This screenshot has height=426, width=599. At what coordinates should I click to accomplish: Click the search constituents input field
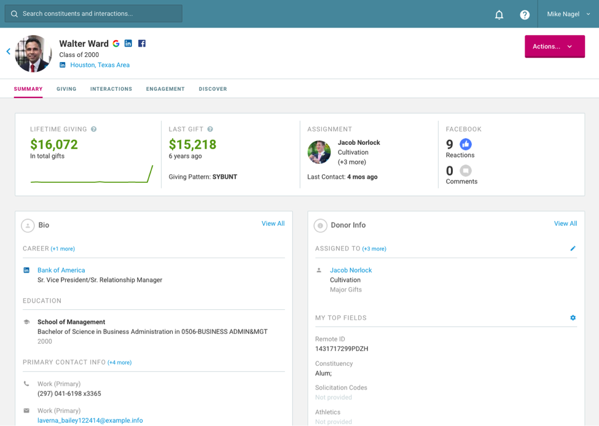93,14
